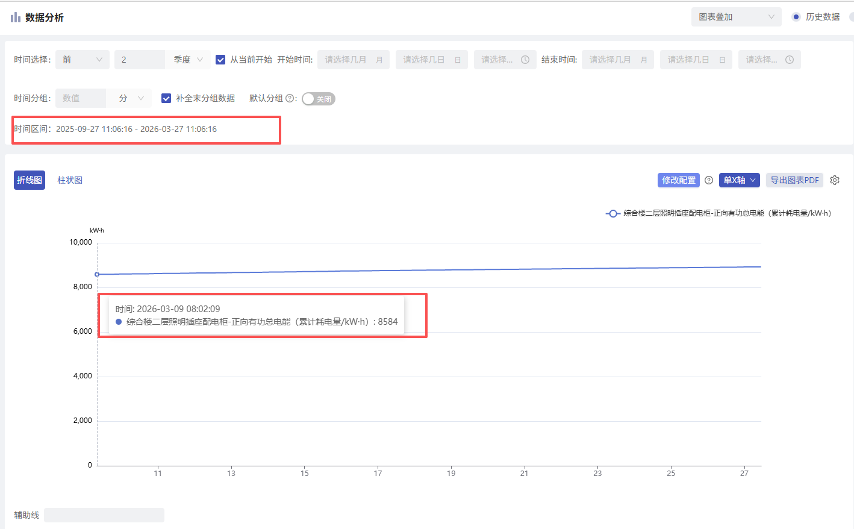
Task: Click the 导出图表PDF button
Action: (x=794, y=180)
